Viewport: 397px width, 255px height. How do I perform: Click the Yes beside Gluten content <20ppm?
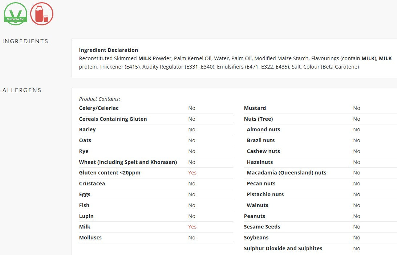[x=192, y=173]
